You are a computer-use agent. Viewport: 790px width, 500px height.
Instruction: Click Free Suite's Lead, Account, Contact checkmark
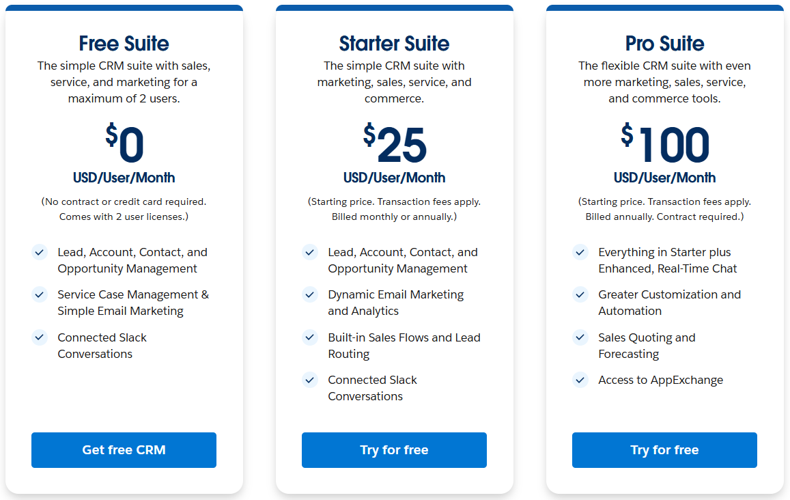pyautogui.click(x=40, y=253)
